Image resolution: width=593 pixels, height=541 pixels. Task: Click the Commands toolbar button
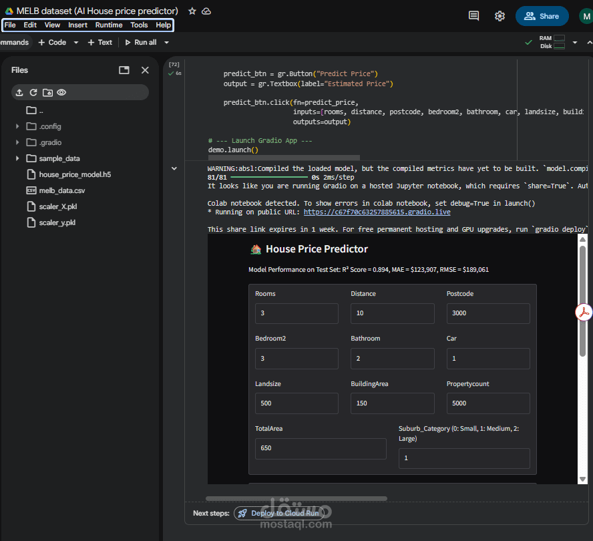point(15,42)
